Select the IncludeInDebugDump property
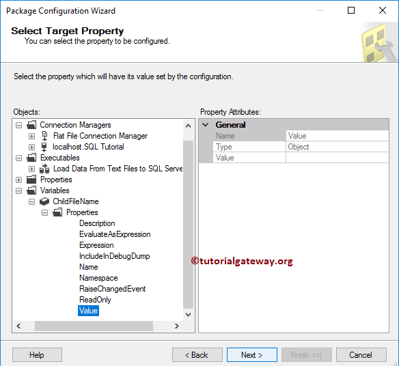Screen dimensions: 399x366 (115, 256)
